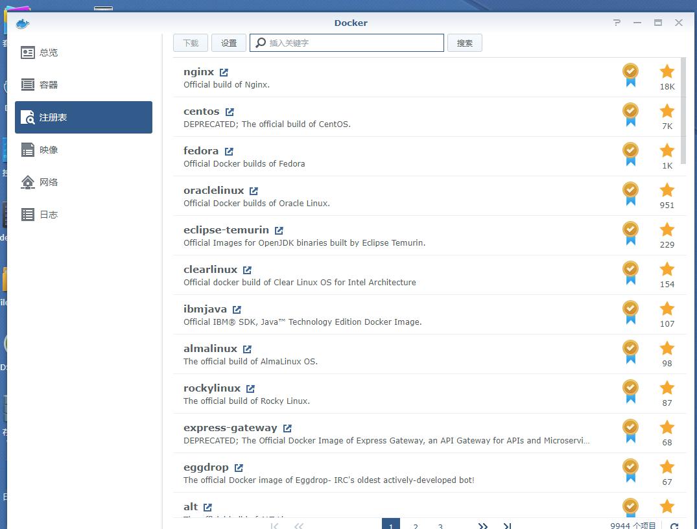697x529 pixels.
Task: Open external link icon beside centos
Action: (x=230, y=112)
